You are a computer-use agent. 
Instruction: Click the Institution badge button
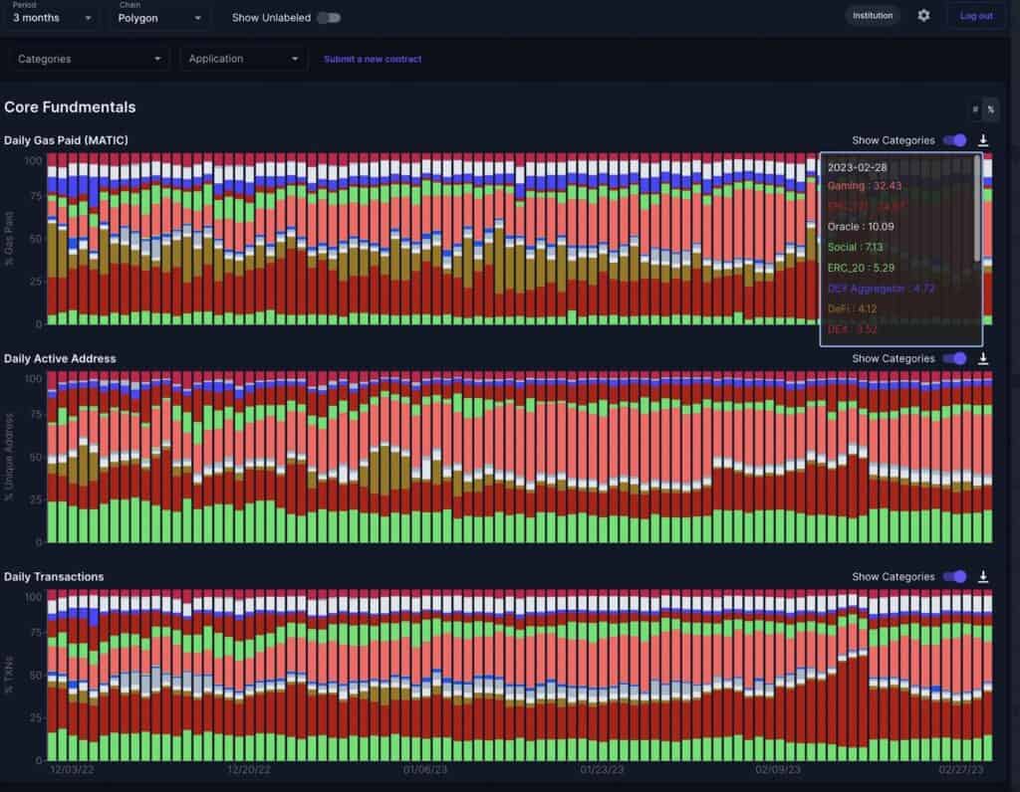(x=873, y=16)
